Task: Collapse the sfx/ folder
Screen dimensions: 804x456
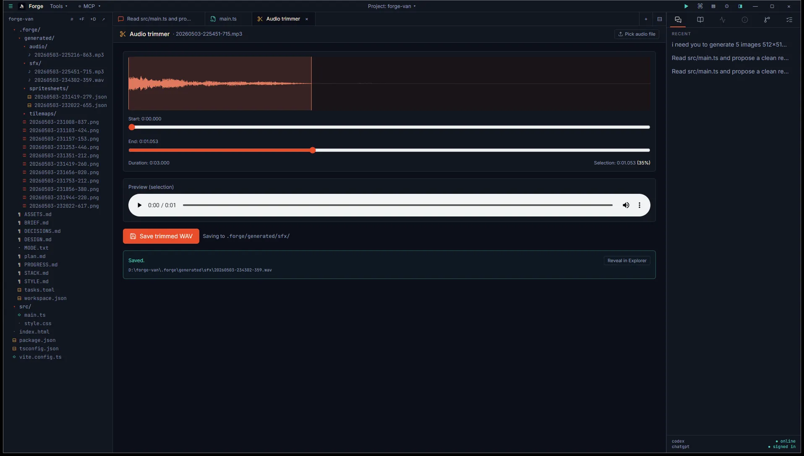Action: point(35,63)
